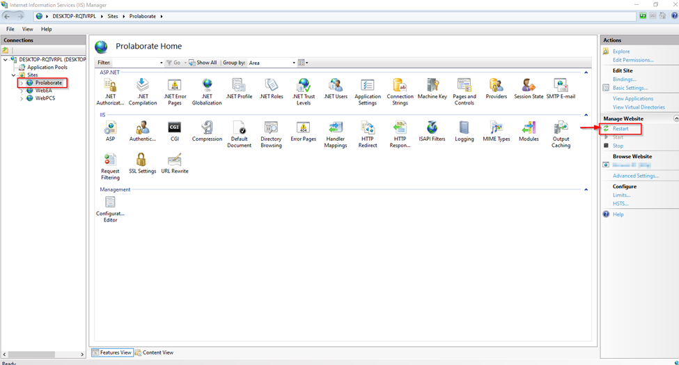The image size is (679, 365).
Task: Open the view mode dropdown
Action: click(303, 63)
